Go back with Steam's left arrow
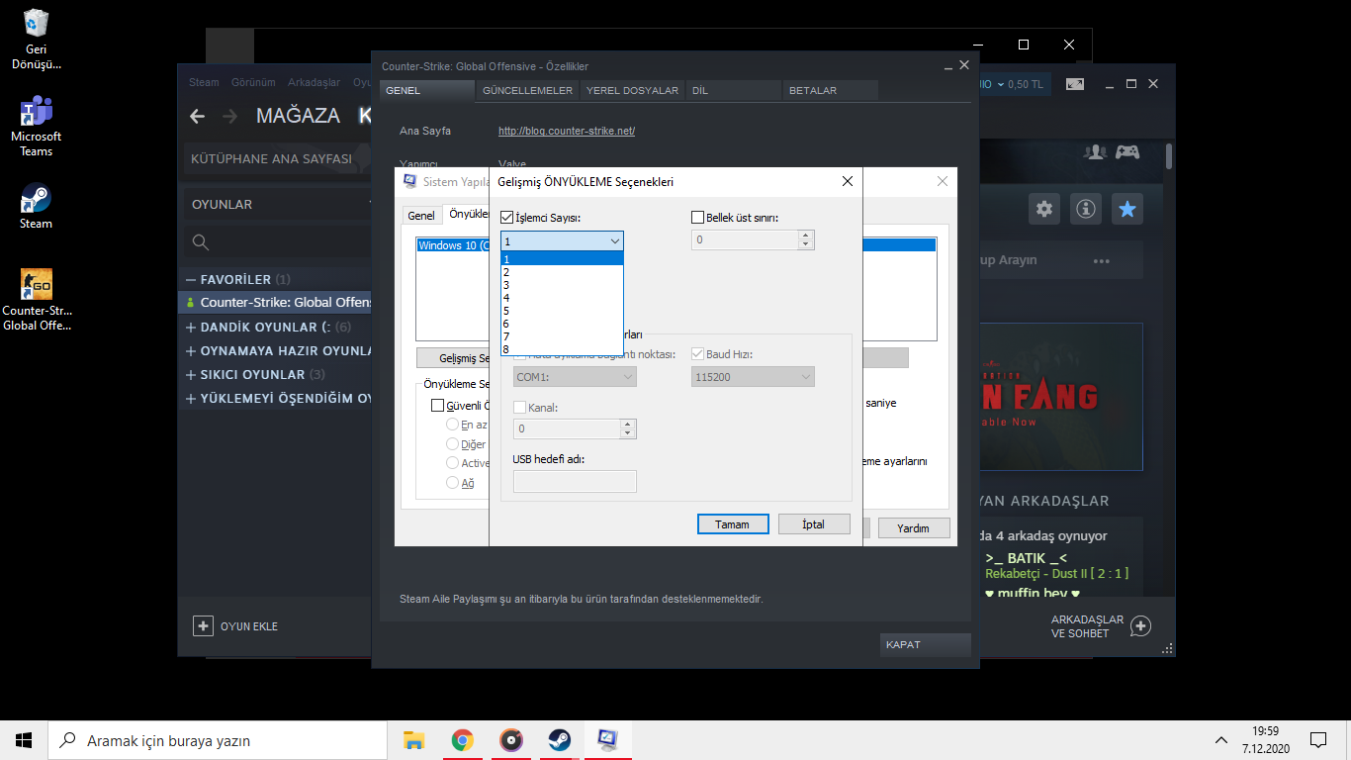 tap(197, 116)
